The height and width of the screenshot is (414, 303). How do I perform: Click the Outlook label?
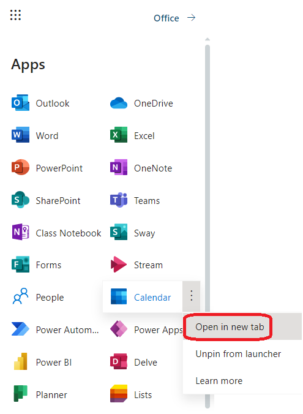pos(53,103)
